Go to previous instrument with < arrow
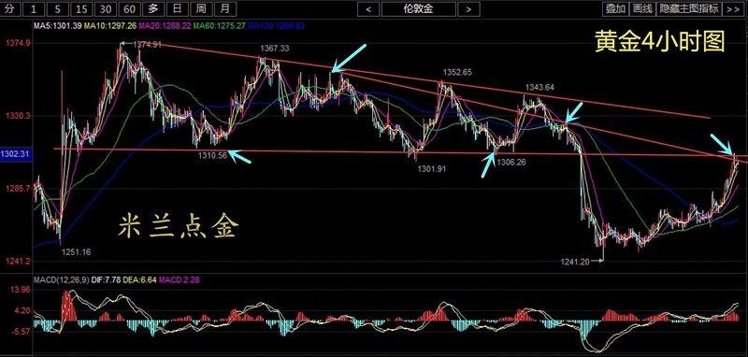The width and height of the screenshot is (748, 357). coord(368,8)
